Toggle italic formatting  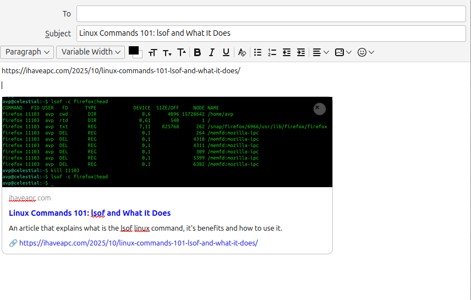point(211,52)
